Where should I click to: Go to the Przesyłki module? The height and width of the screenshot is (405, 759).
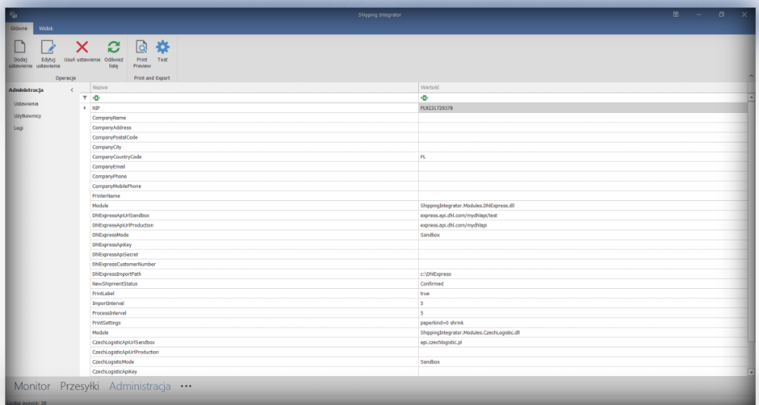point(80,386)
